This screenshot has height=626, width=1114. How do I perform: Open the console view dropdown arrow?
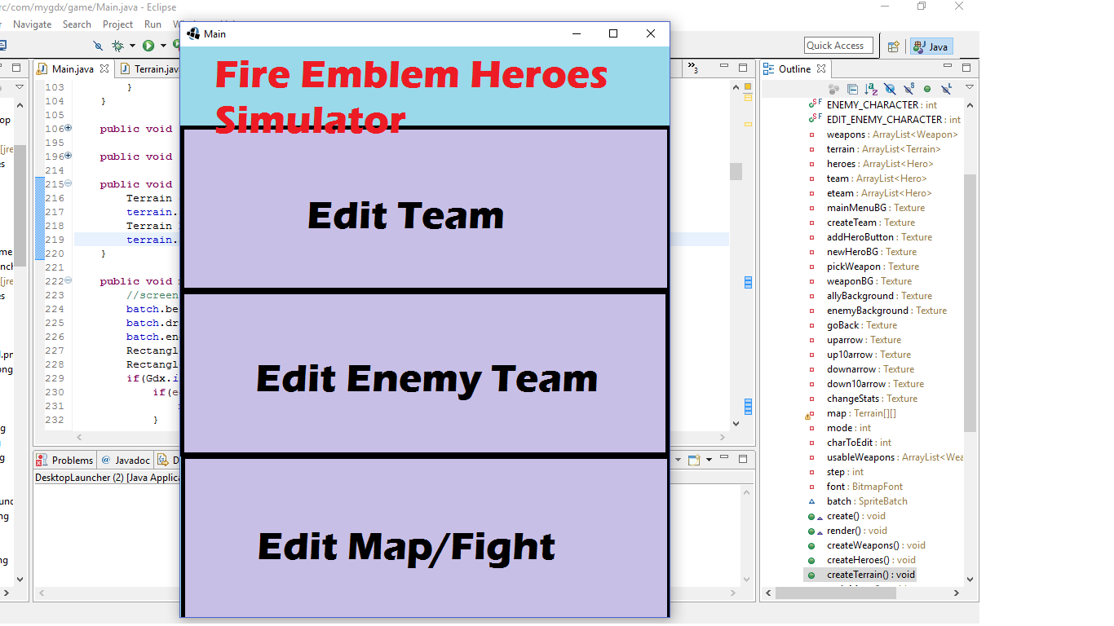709,460
